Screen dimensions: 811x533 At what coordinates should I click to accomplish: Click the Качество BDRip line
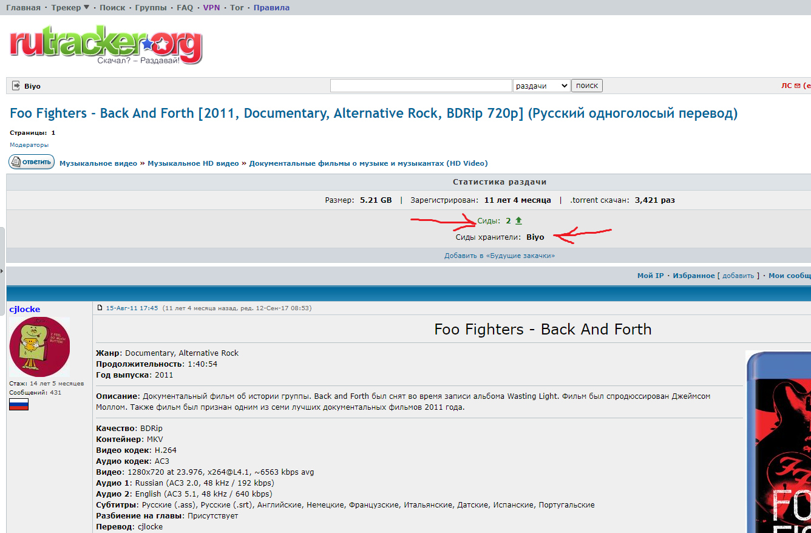[129, 428]
